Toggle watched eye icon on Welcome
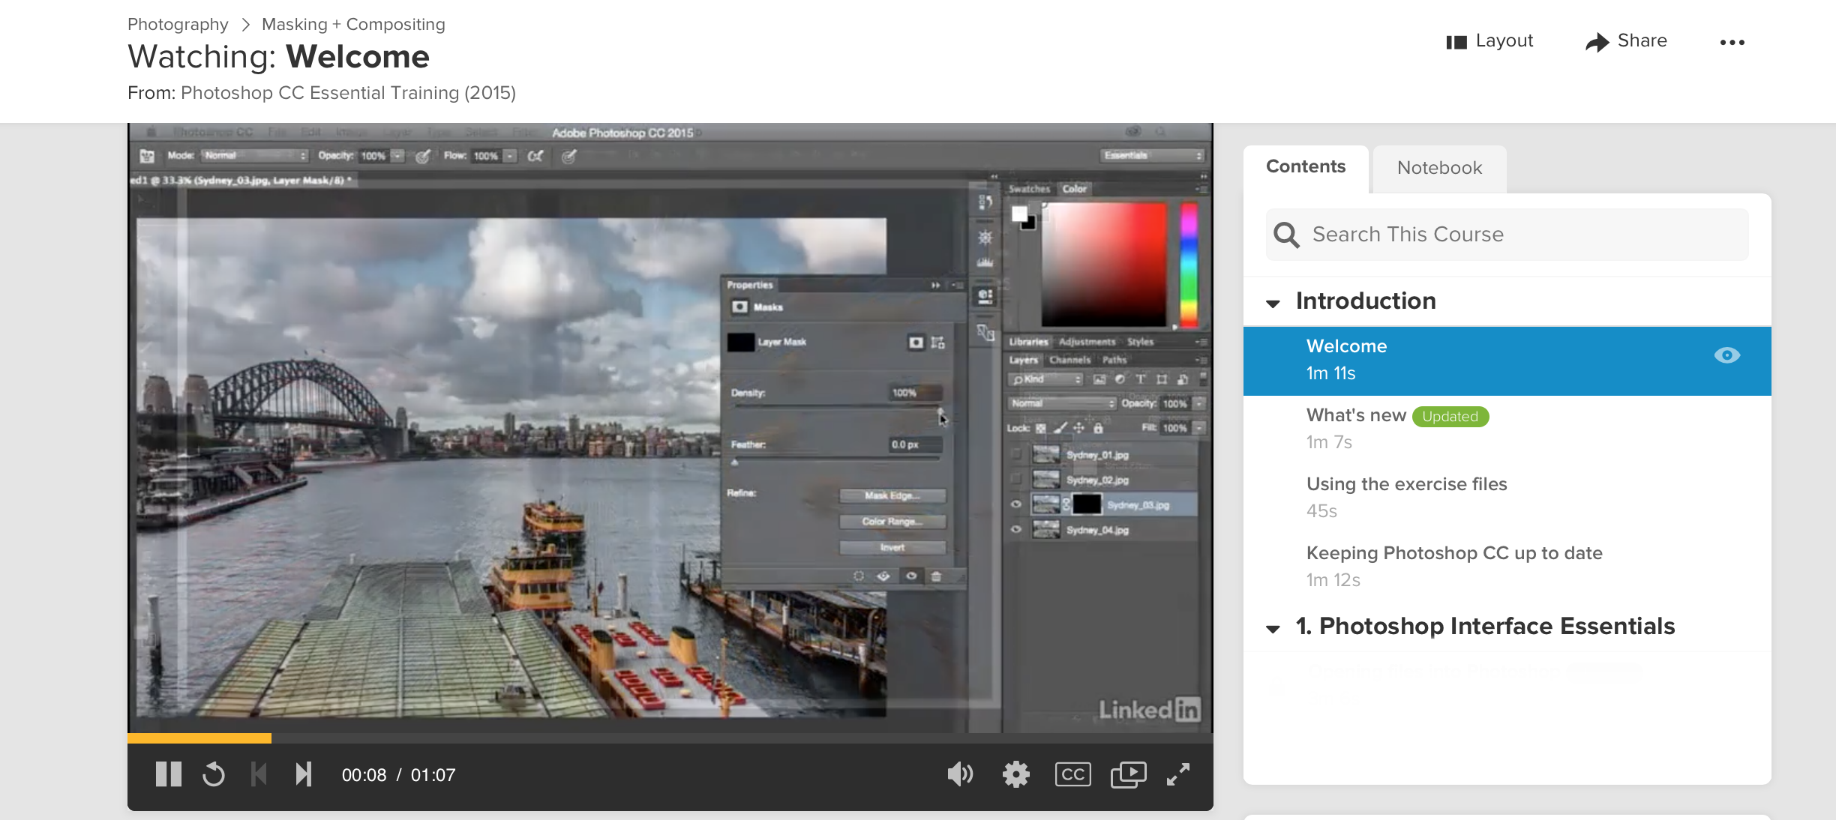 tap(1726, 355)
